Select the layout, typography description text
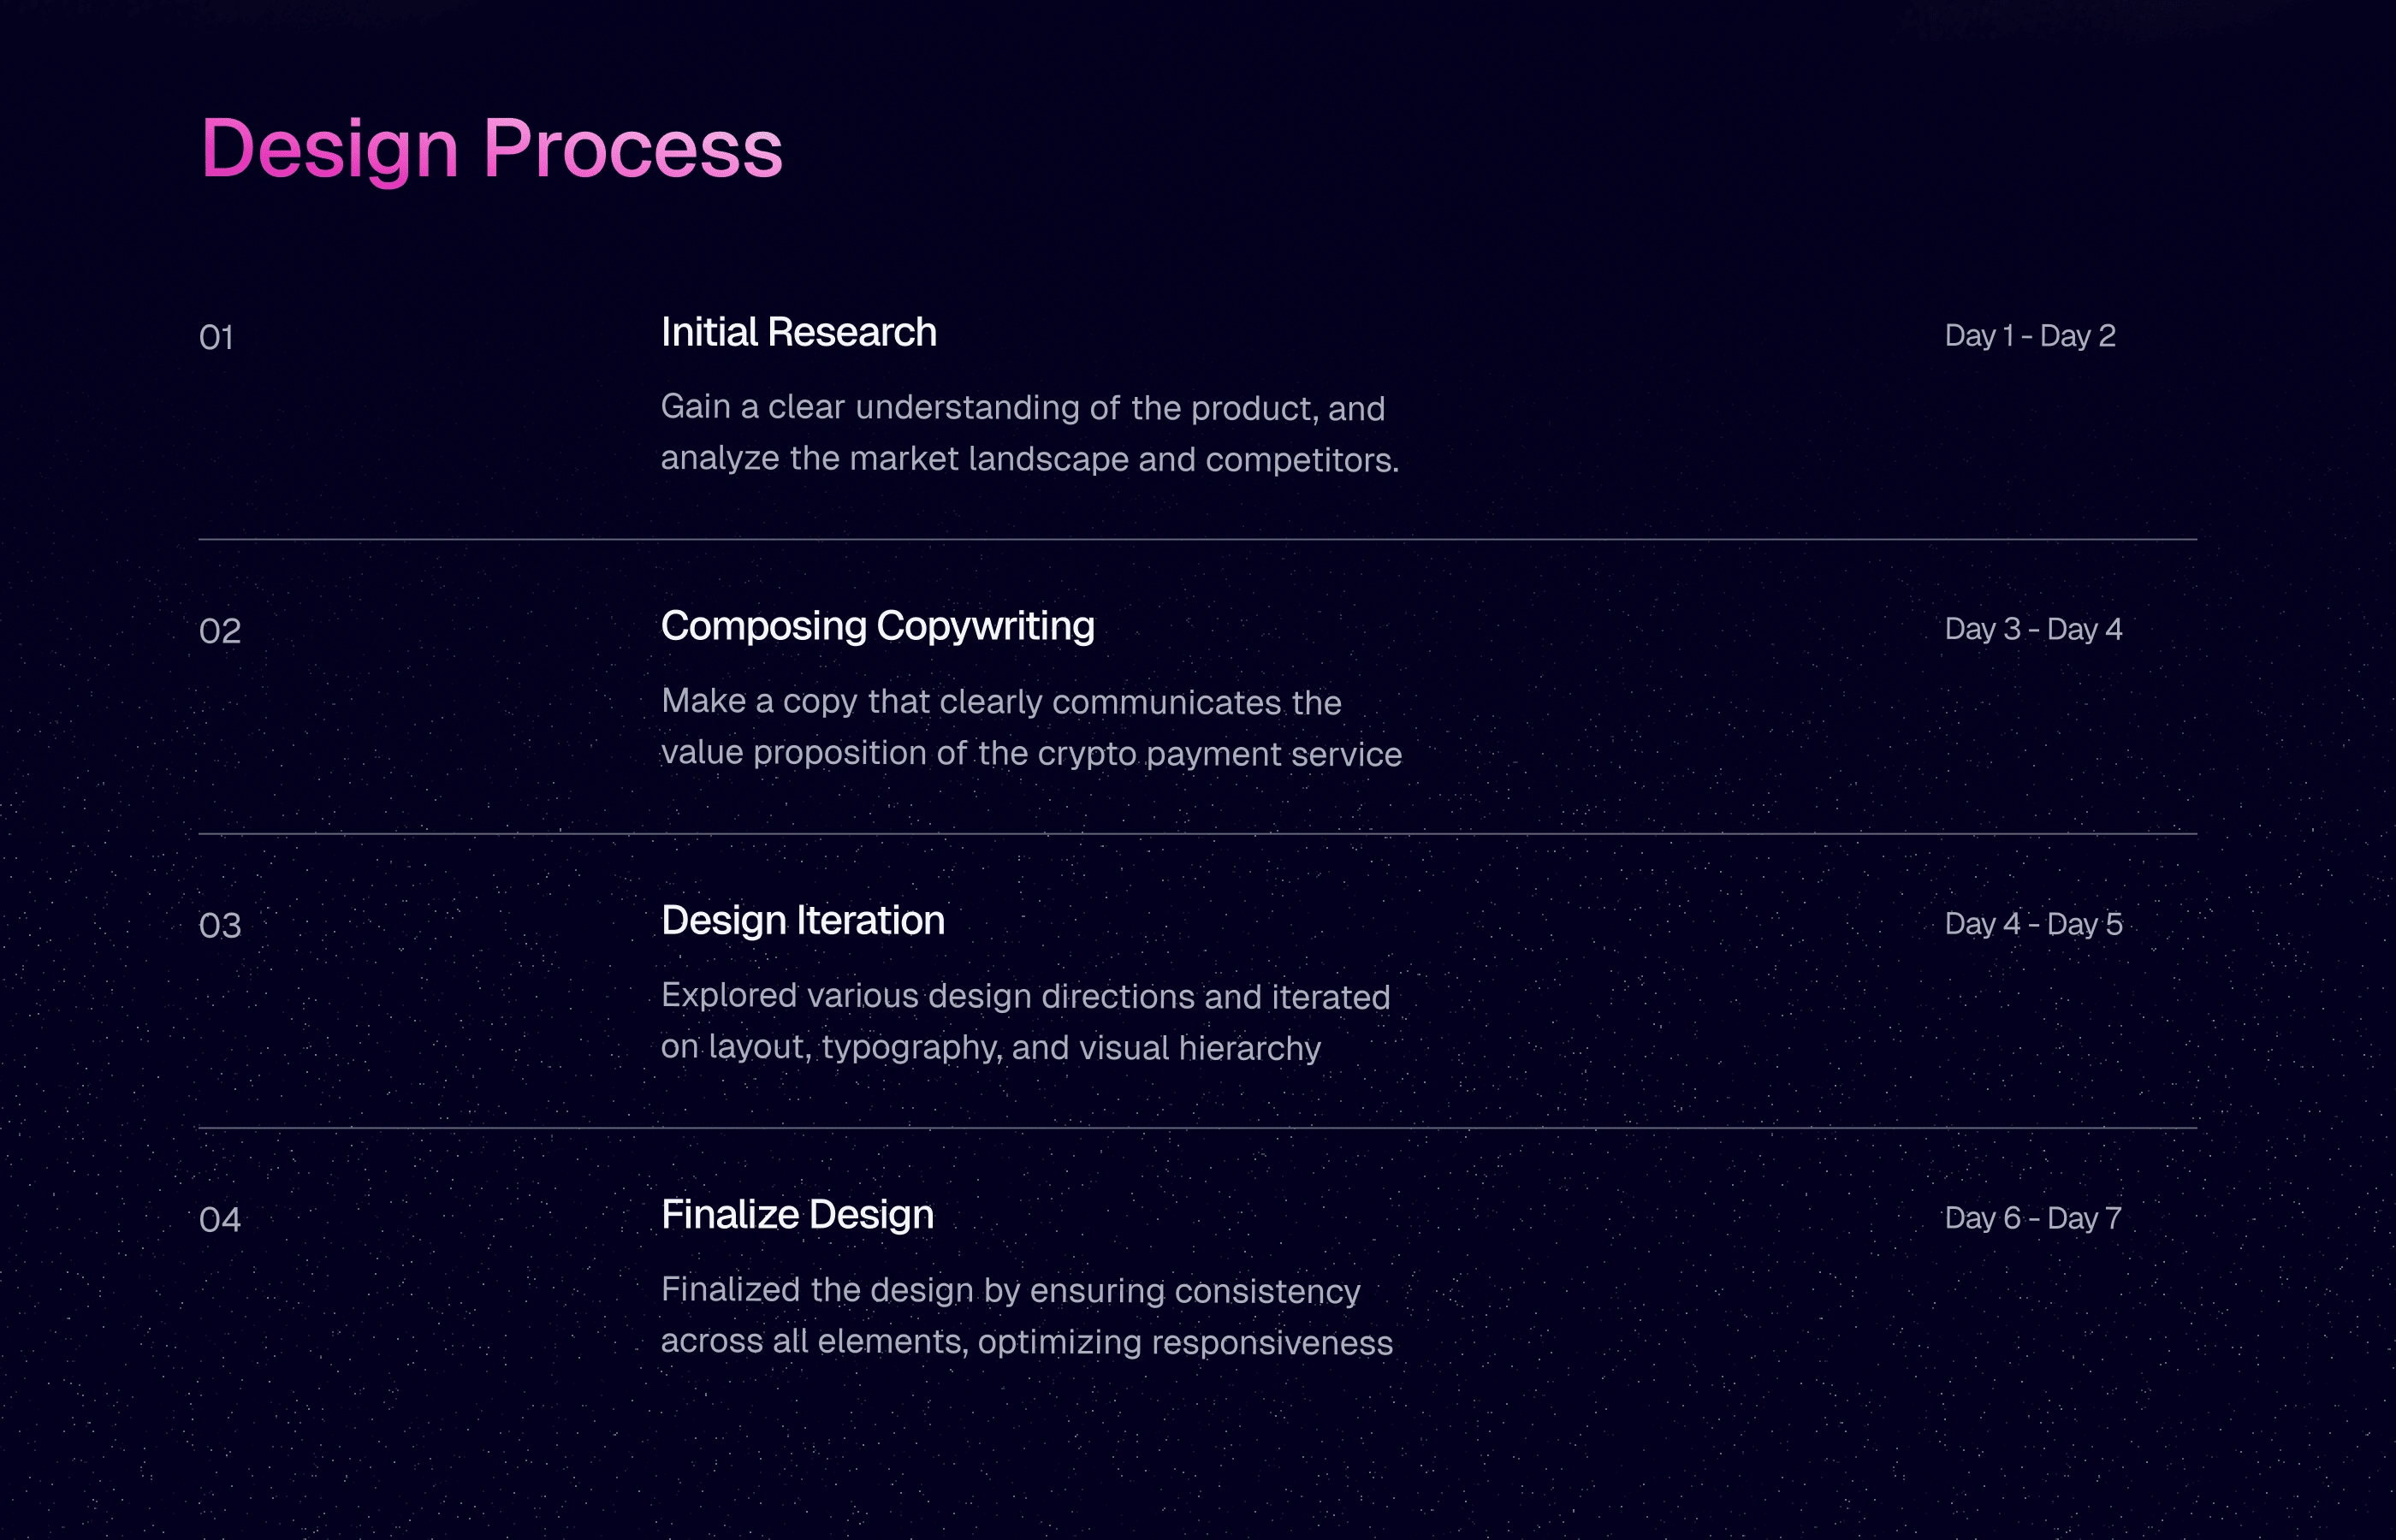The width and height of the screenshot is (2396, 1540). (1025, 1021)
